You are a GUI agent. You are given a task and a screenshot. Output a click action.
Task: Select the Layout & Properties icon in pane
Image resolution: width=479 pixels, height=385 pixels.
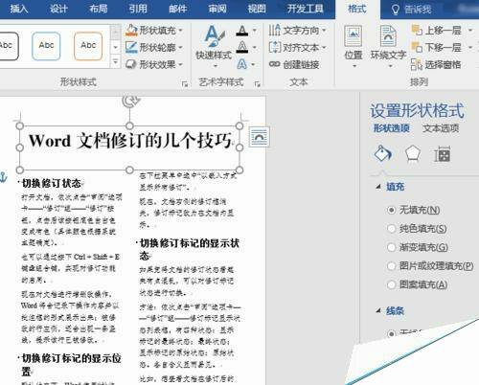(443, 154)
